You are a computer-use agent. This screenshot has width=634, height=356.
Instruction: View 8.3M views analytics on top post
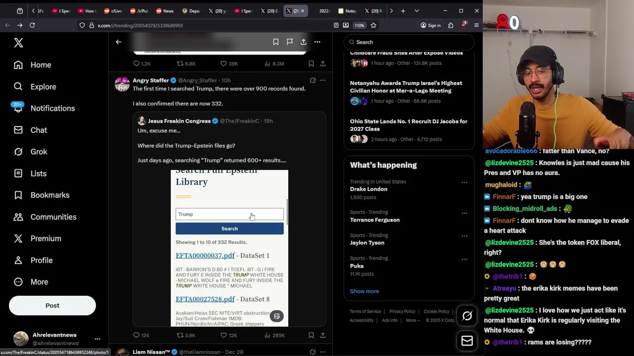click(x=274, y=63)
